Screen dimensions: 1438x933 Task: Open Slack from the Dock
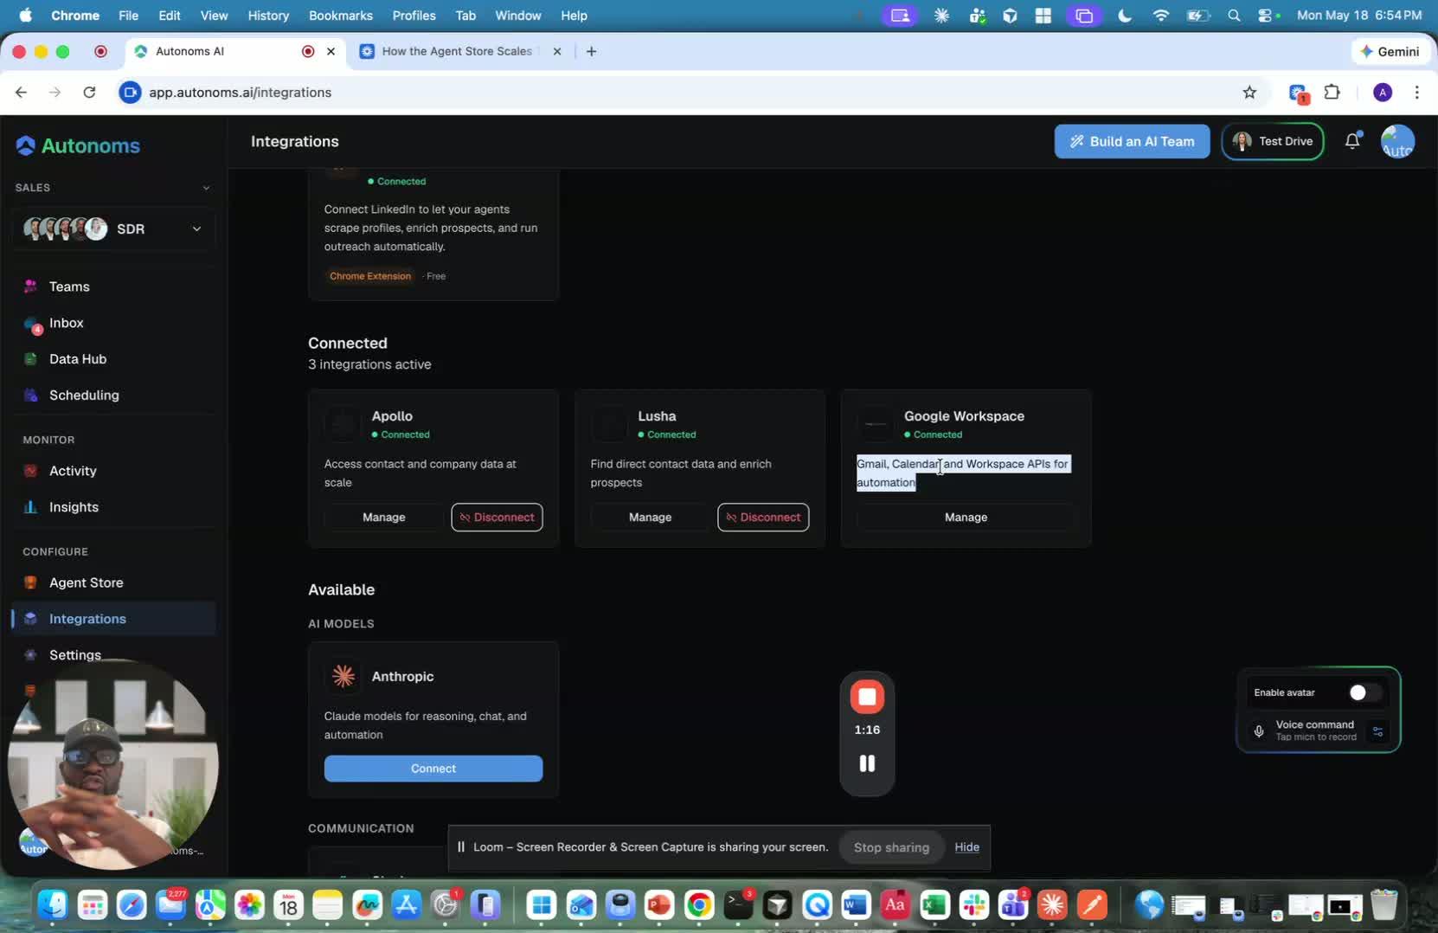coord(974,905)
